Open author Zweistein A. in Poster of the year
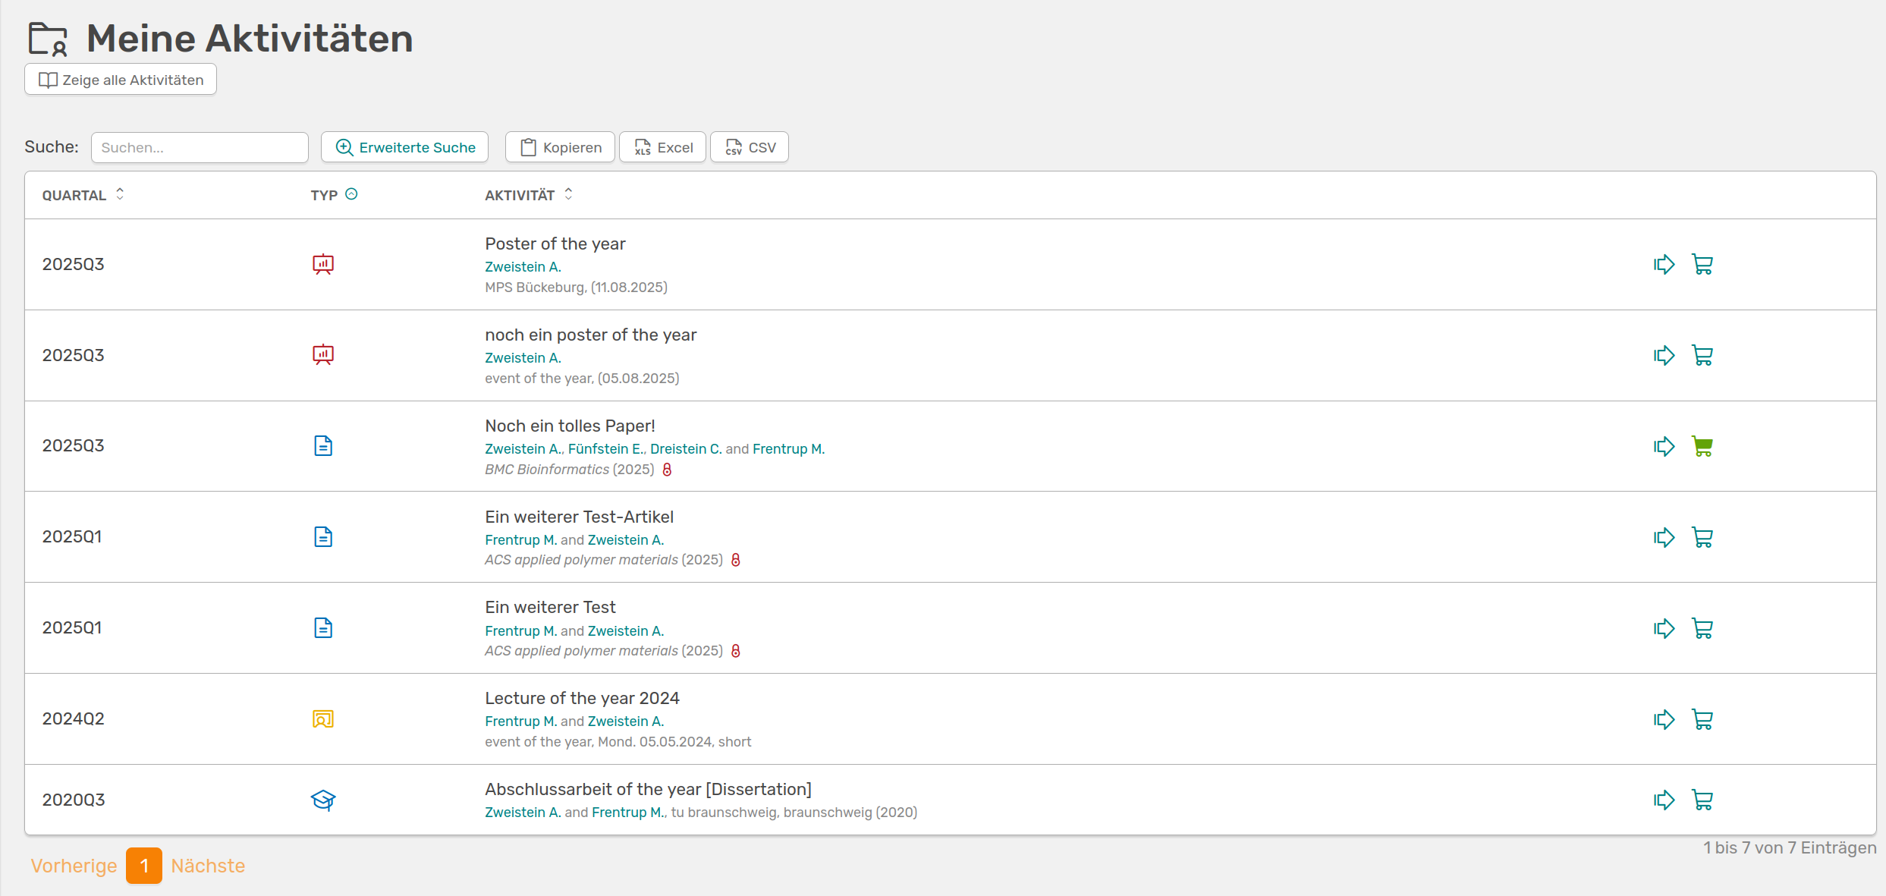The width and height of the screenshot is (1886, 896). pyautogui.click(x=523, y=267)
